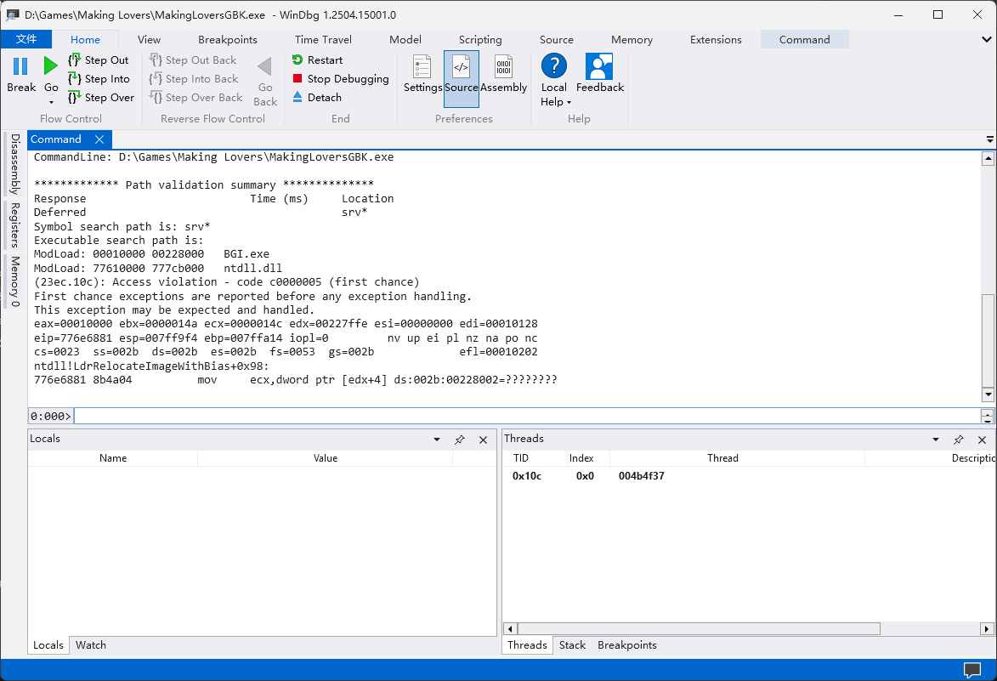997x681 pixels.
Task: Open the Memory ribbon tab
Action: 632,39
